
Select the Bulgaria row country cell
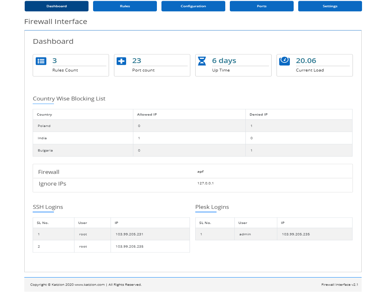[83, 151]
